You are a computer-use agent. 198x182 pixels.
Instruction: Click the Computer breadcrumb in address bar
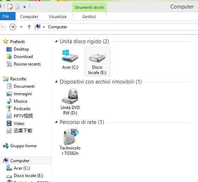[58, 27]
